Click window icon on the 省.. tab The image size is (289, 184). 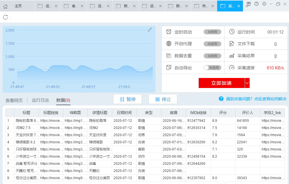tap(66, 6)
